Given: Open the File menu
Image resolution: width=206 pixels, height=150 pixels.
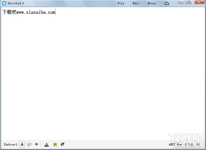Looking at the screenshot, I should (x=121, y=3).
